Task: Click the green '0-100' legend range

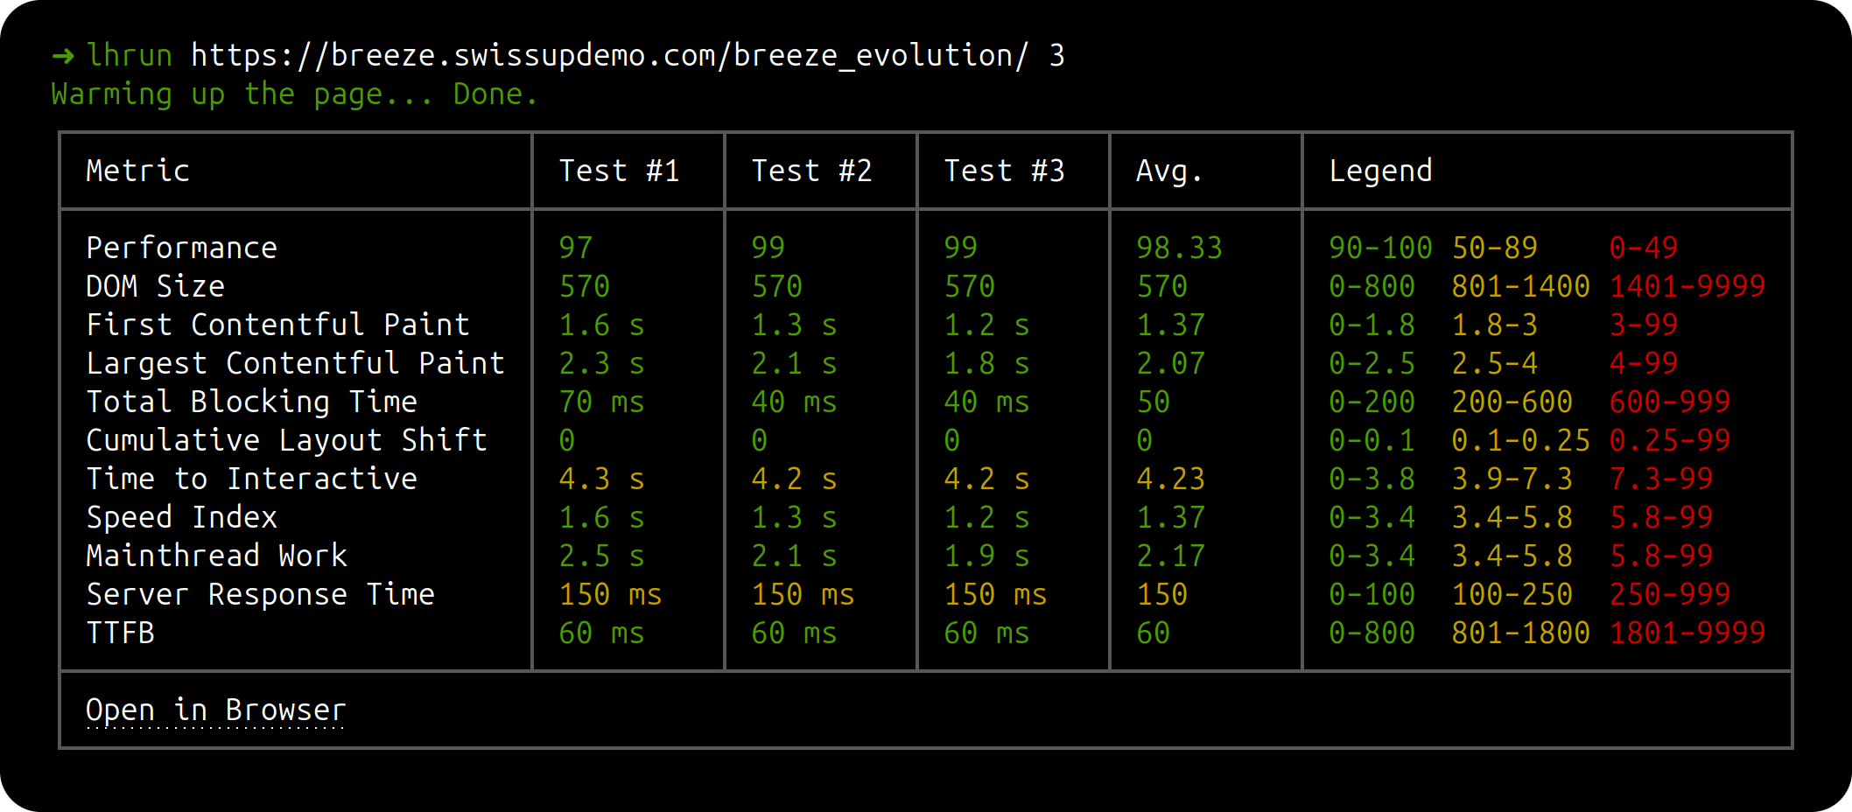Action: 1371,594
